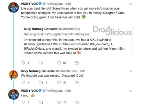
Task: Send top tweet via direct message
Action: (77, 63)
